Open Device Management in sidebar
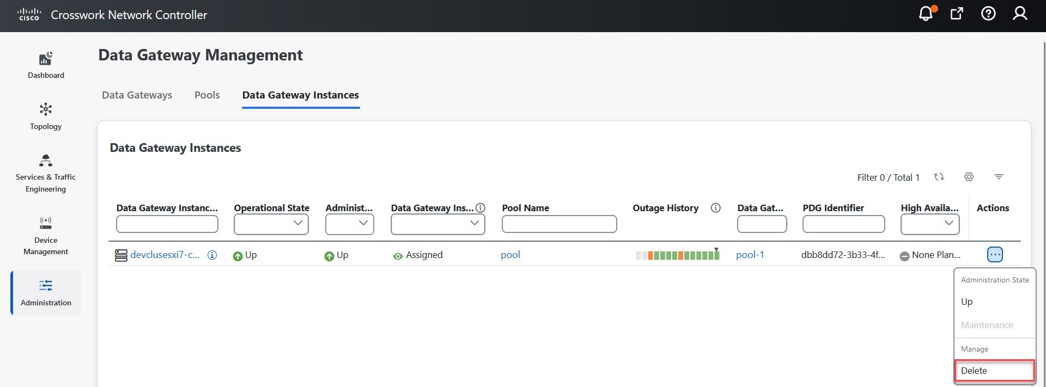Image resolution: width=1046 pixels, height=387 pixels. 46,236
